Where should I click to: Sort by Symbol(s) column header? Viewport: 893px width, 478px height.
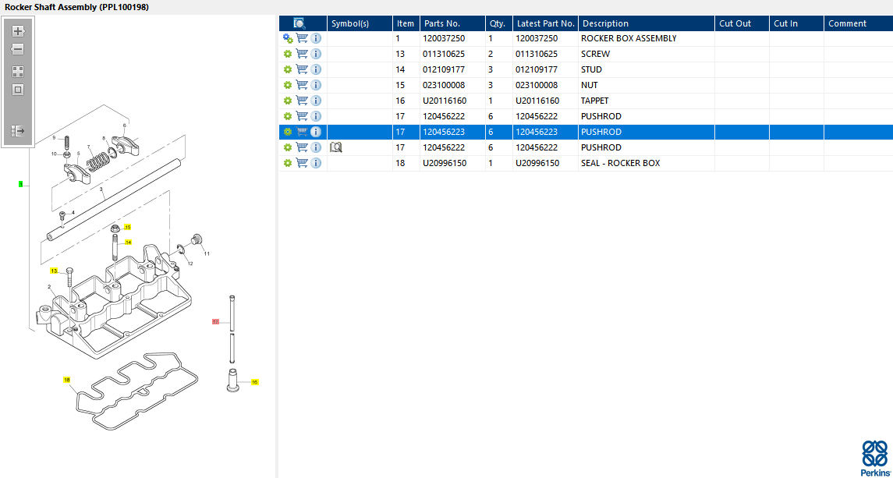pos(360,23)
